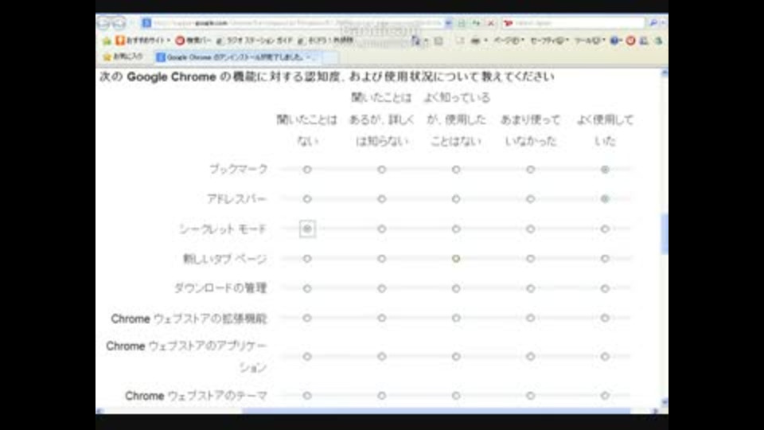Open the お気に入り favorites button
Image resolution: width=764 pixels, height=430 pixels.
123,57
